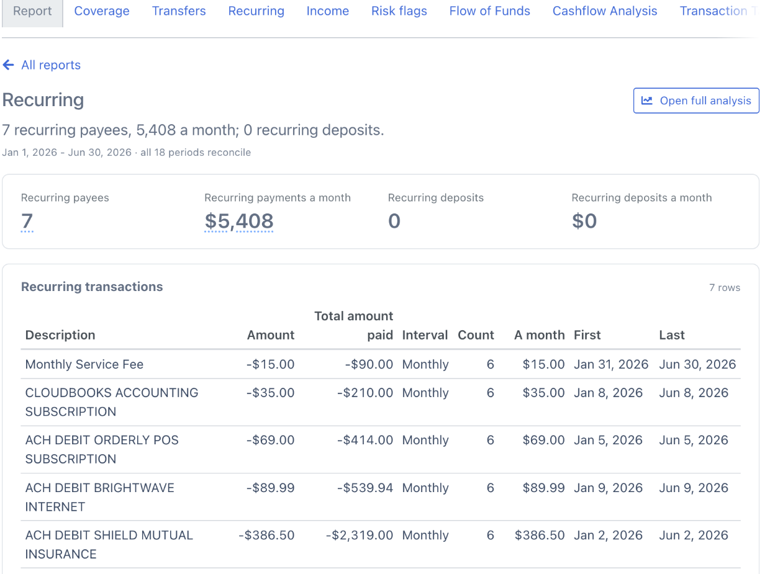Click the $89.99 a month cell
This screenshot has width=765, height=574.
pyautogui.click(x=544, y=488)
